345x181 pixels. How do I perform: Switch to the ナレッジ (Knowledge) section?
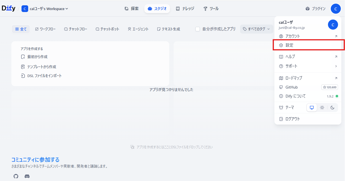pyautogui.click(x=185, y=8)
